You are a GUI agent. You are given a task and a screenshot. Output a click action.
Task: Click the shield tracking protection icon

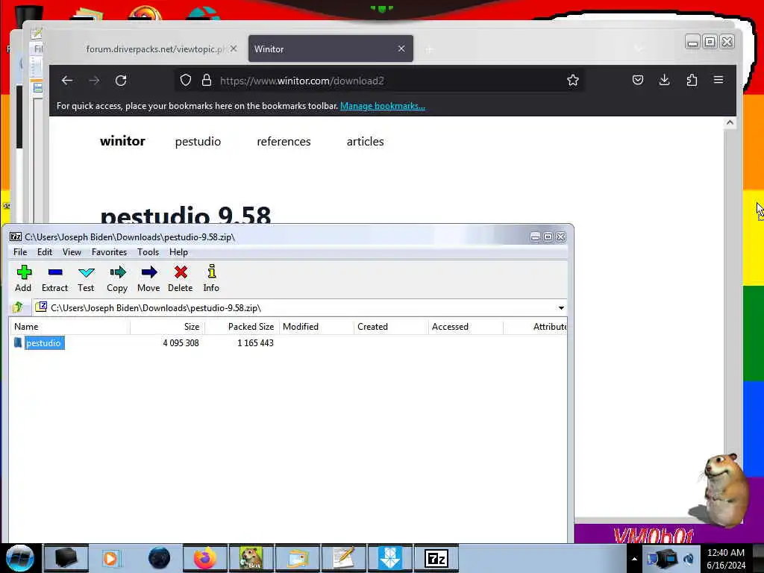[186, 81]
